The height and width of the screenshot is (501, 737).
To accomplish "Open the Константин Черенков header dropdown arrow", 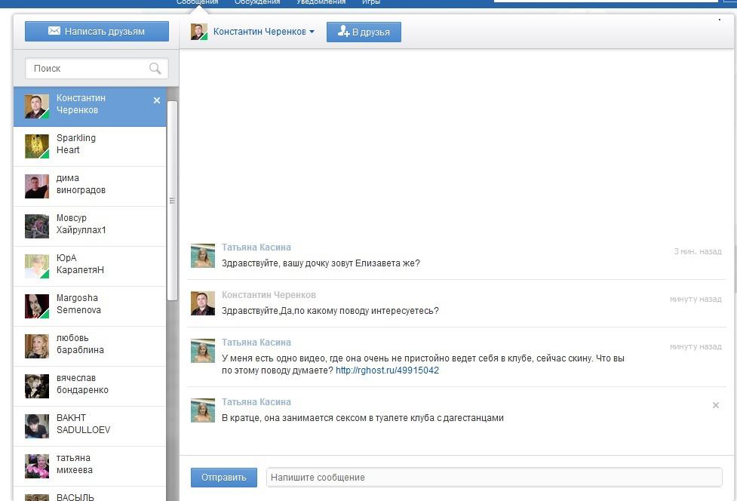I will click(312, 32).
